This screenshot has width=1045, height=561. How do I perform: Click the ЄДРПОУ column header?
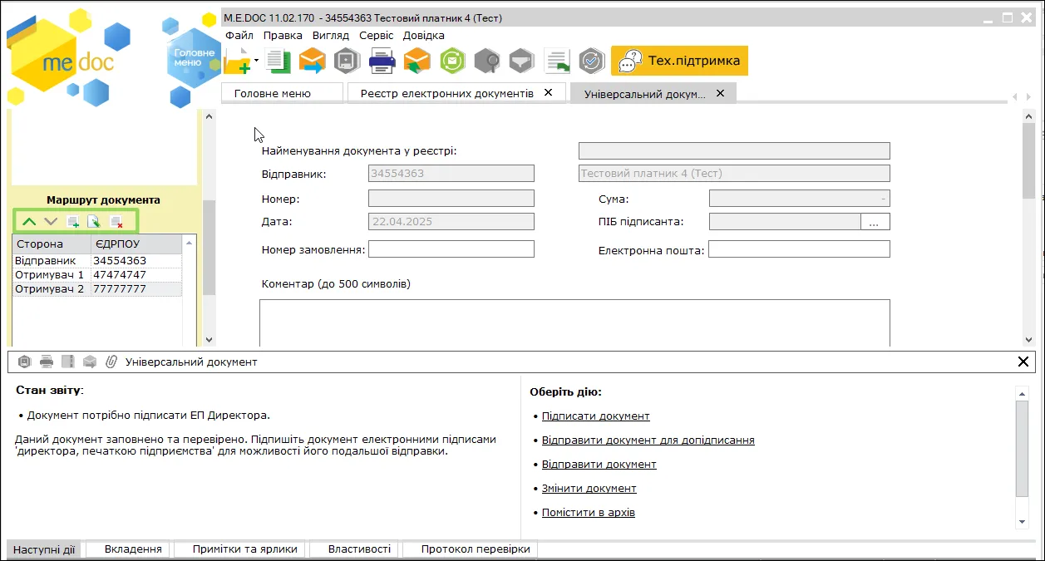(x=136, y=244)
